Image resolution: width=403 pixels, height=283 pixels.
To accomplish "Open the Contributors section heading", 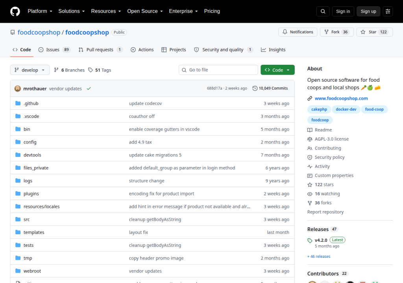I will [x=323, y=274].
